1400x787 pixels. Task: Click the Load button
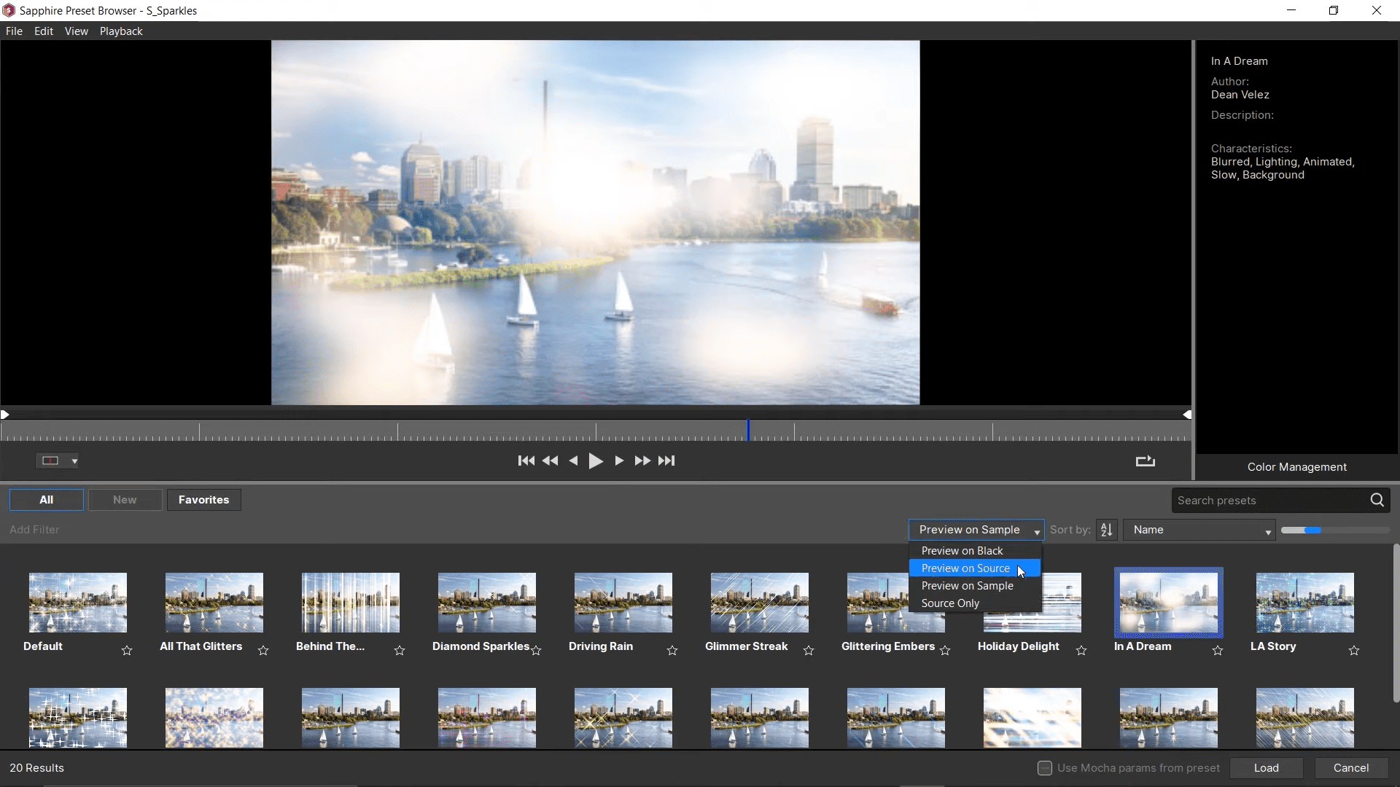point(1266,767)
